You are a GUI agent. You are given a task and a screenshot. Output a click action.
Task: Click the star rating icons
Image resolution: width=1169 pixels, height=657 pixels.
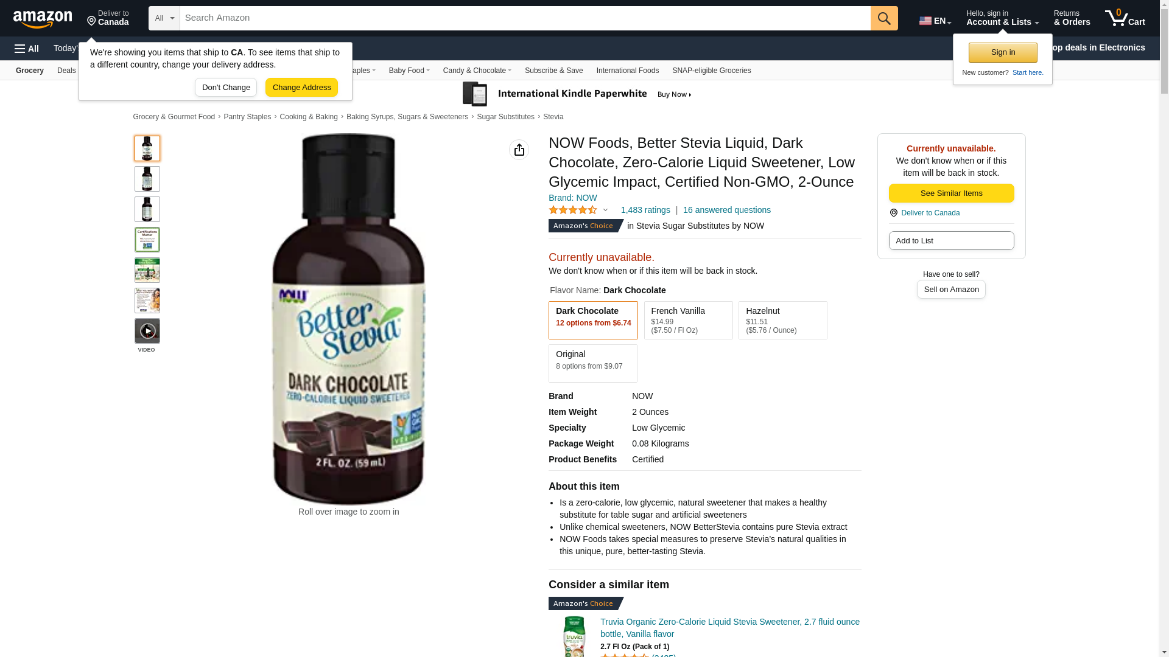pyautogui.click(x=573, y=210)
